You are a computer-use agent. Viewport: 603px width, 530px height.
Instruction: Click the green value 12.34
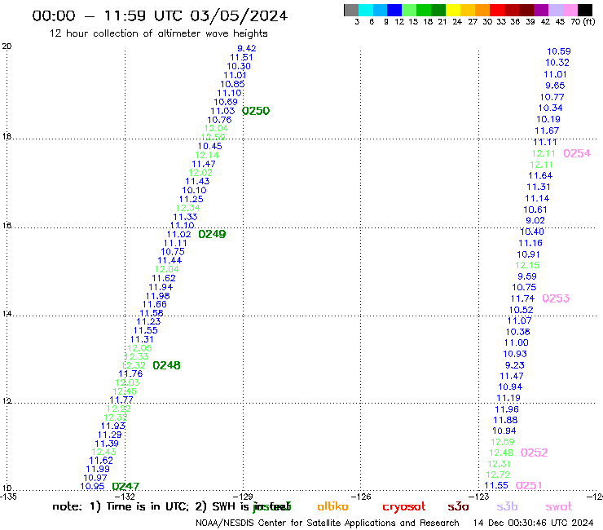[x=188, y=208]
